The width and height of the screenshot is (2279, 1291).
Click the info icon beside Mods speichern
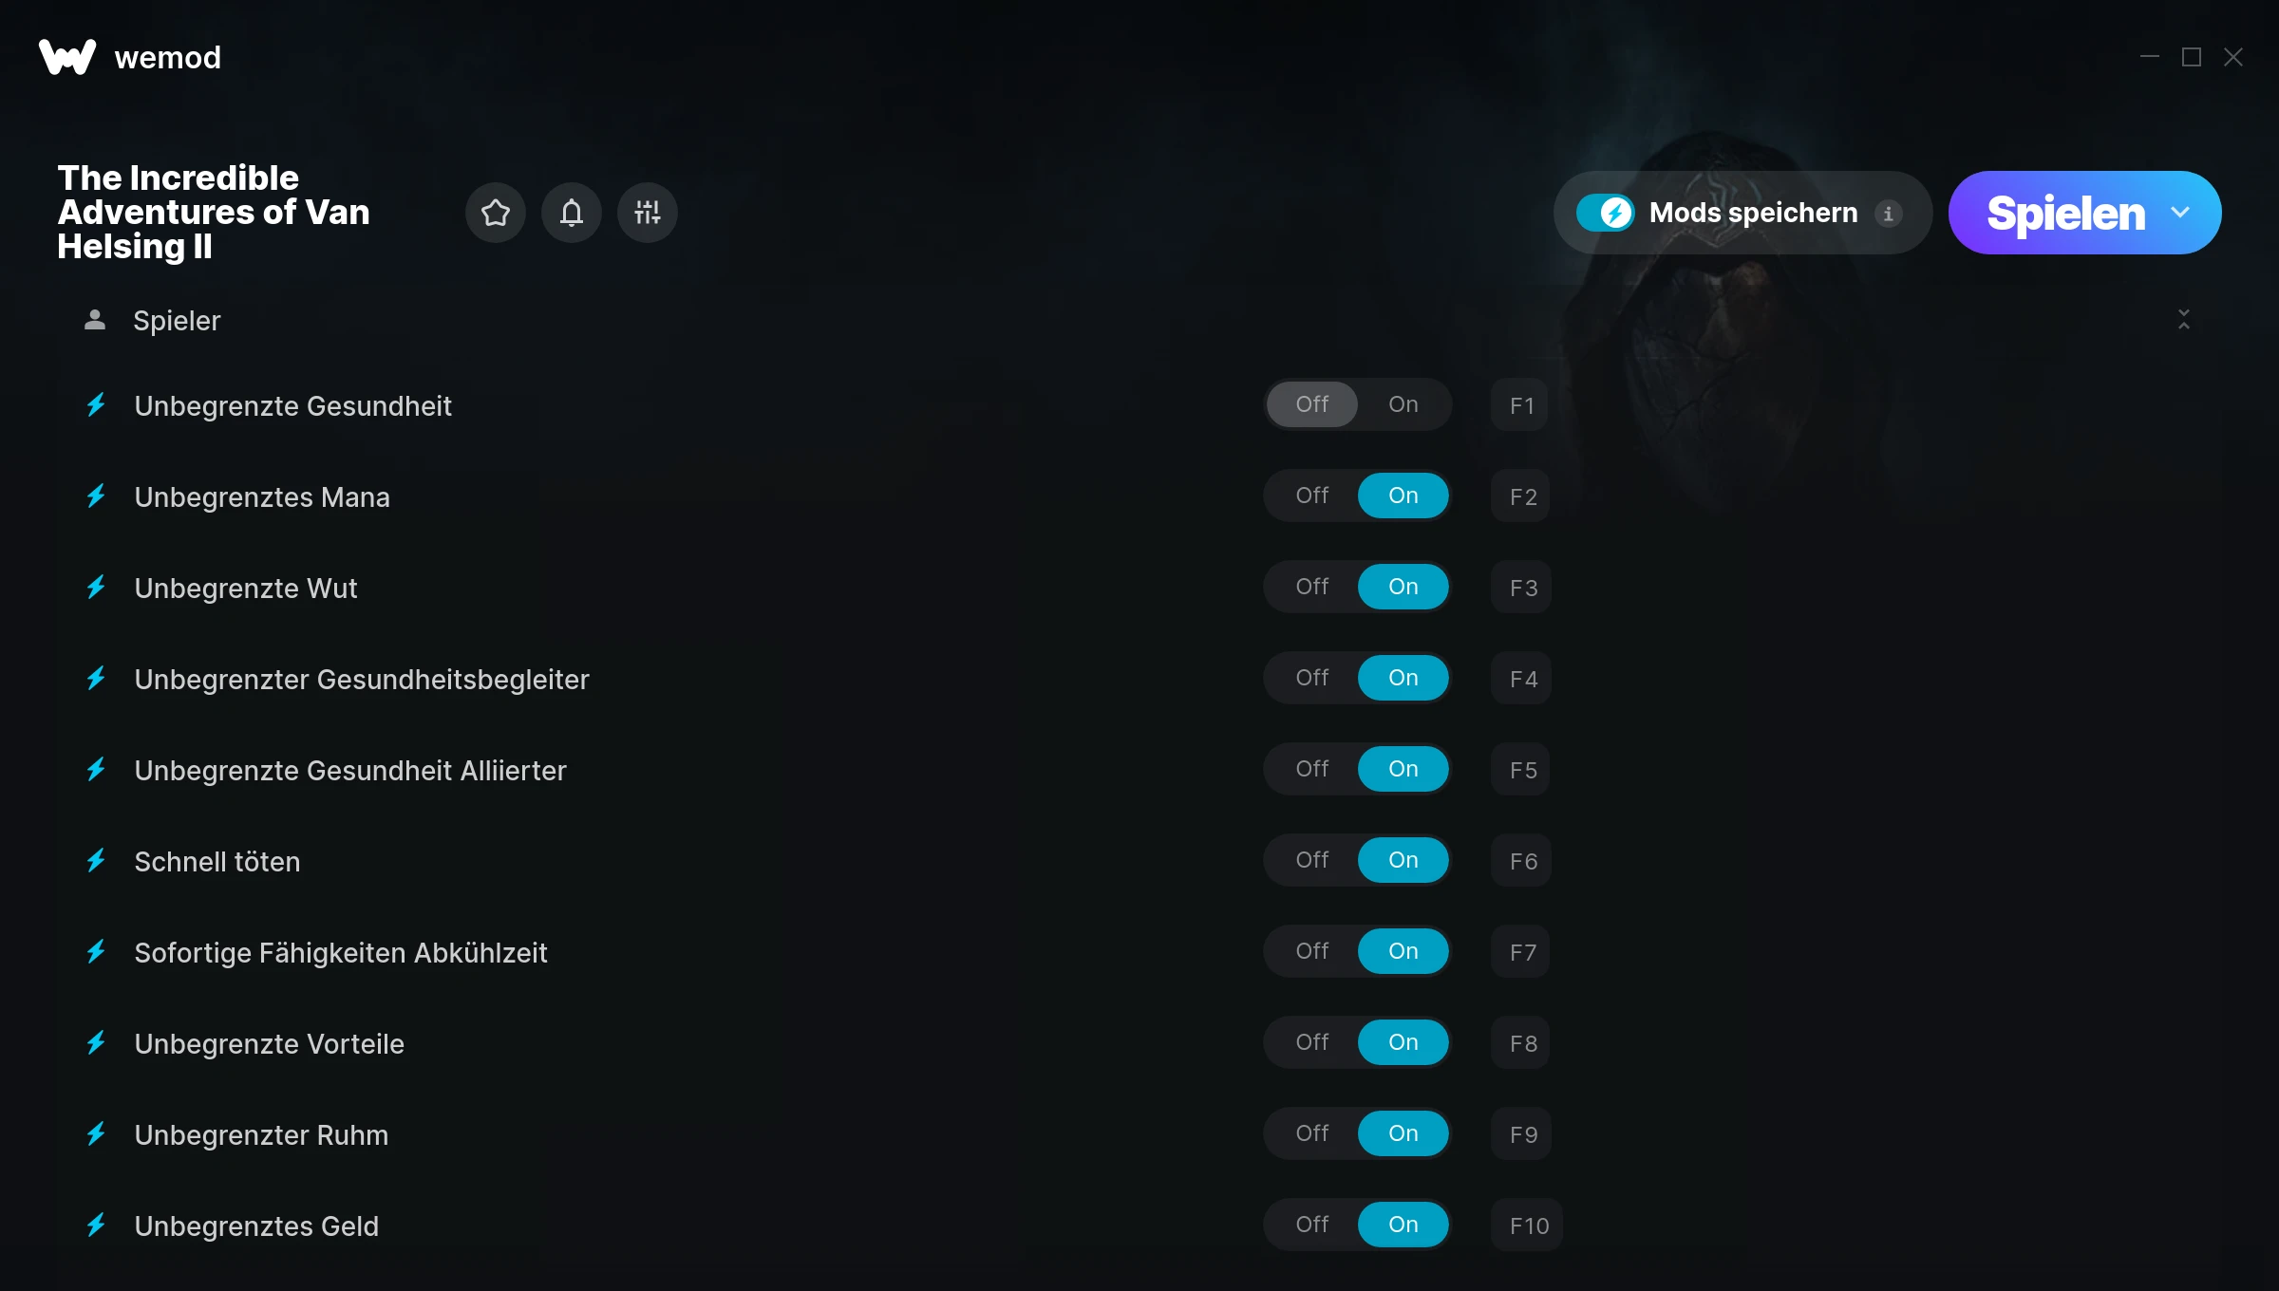point(1888,214)
